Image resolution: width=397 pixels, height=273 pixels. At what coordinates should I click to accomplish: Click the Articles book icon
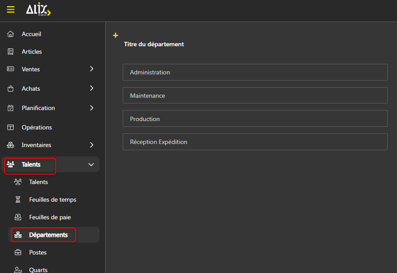[x=11, y=52]
